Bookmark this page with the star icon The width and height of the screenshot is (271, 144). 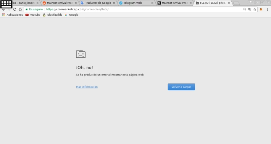click(x=255, y=9)
